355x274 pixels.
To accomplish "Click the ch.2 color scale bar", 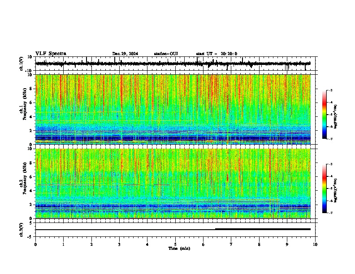I will [x=324, y=188].
